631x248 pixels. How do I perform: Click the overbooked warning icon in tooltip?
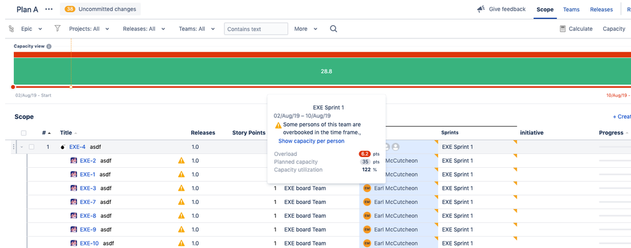coord(278,125)
